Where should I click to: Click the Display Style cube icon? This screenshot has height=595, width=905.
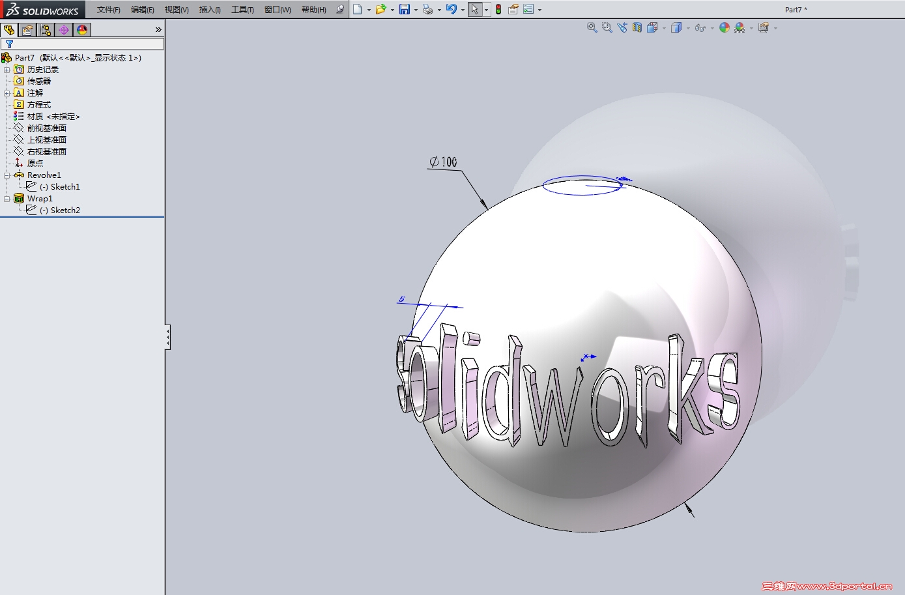(676, 27)
